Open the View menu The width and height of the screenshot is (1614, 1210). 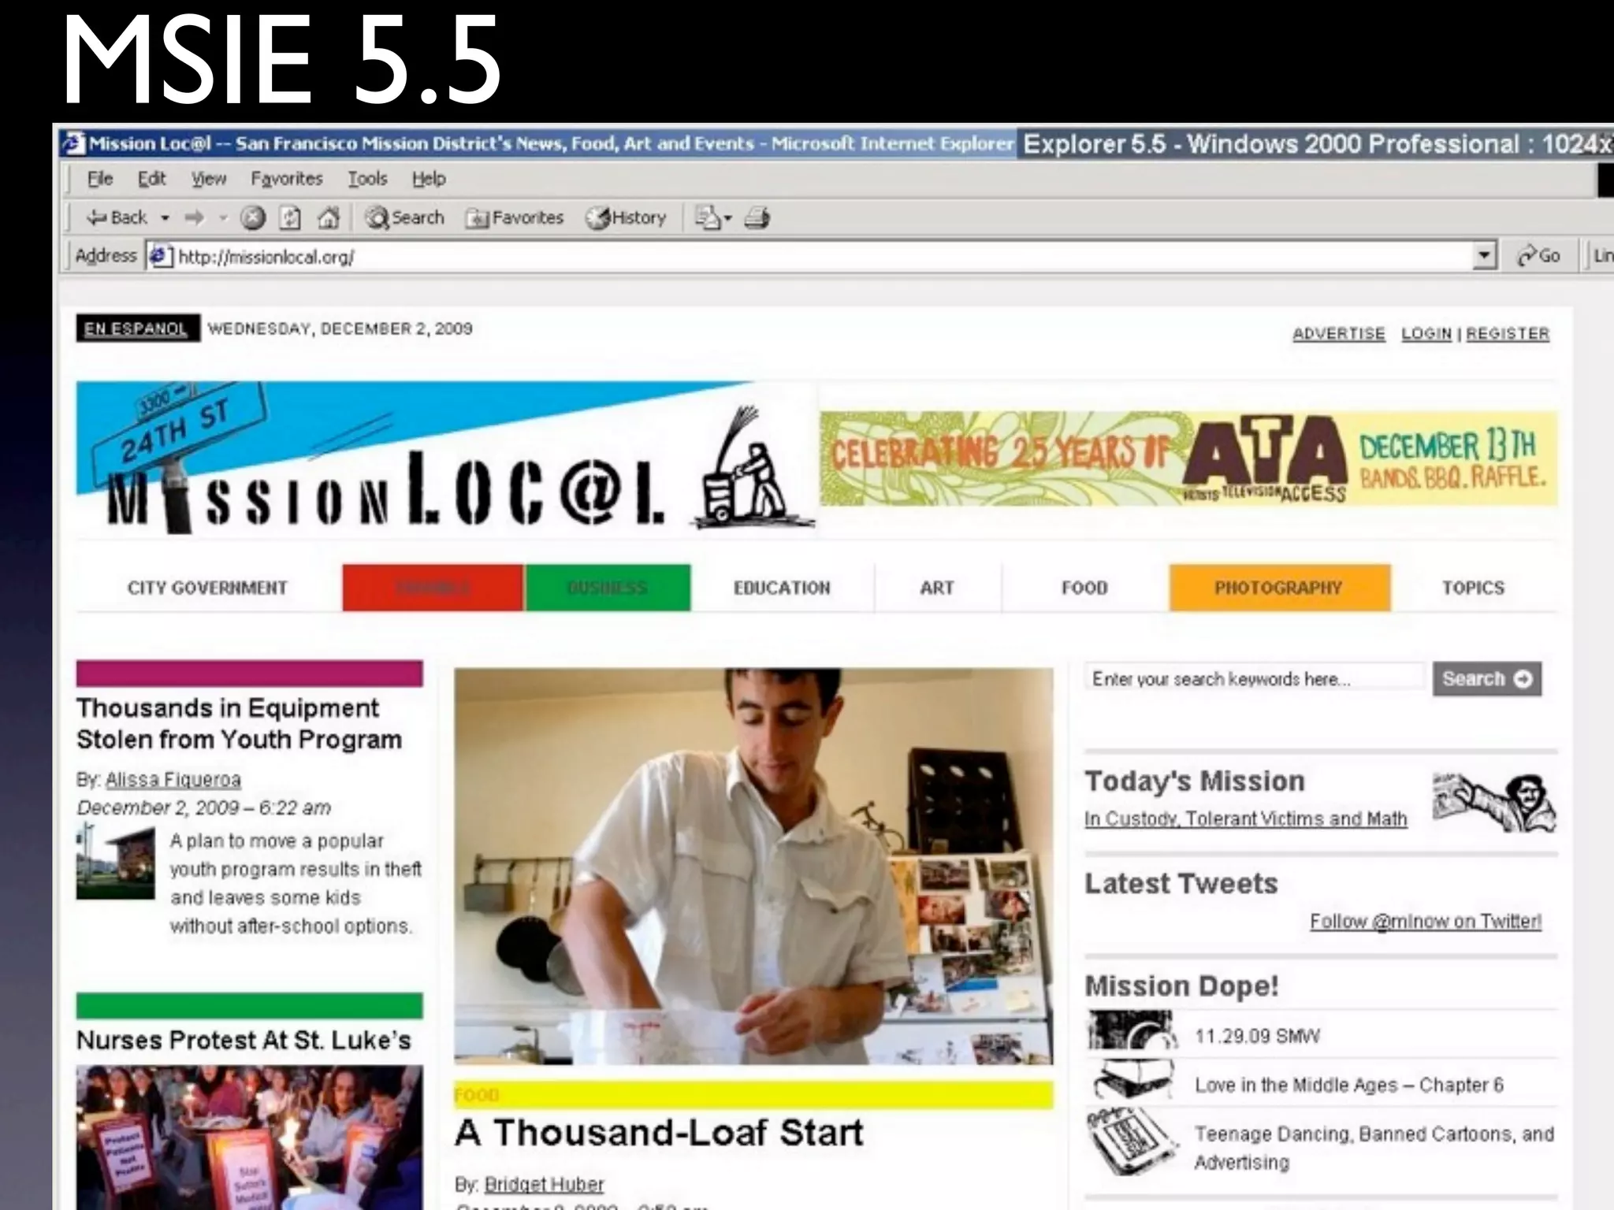[x=208, y=179]
